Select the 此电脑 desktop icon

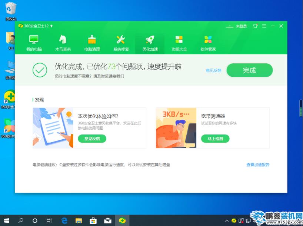tap(11, 70)
